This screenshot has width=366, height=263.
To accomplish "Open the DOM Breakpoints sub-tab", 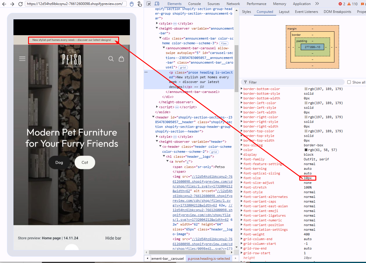I will 337,12.
